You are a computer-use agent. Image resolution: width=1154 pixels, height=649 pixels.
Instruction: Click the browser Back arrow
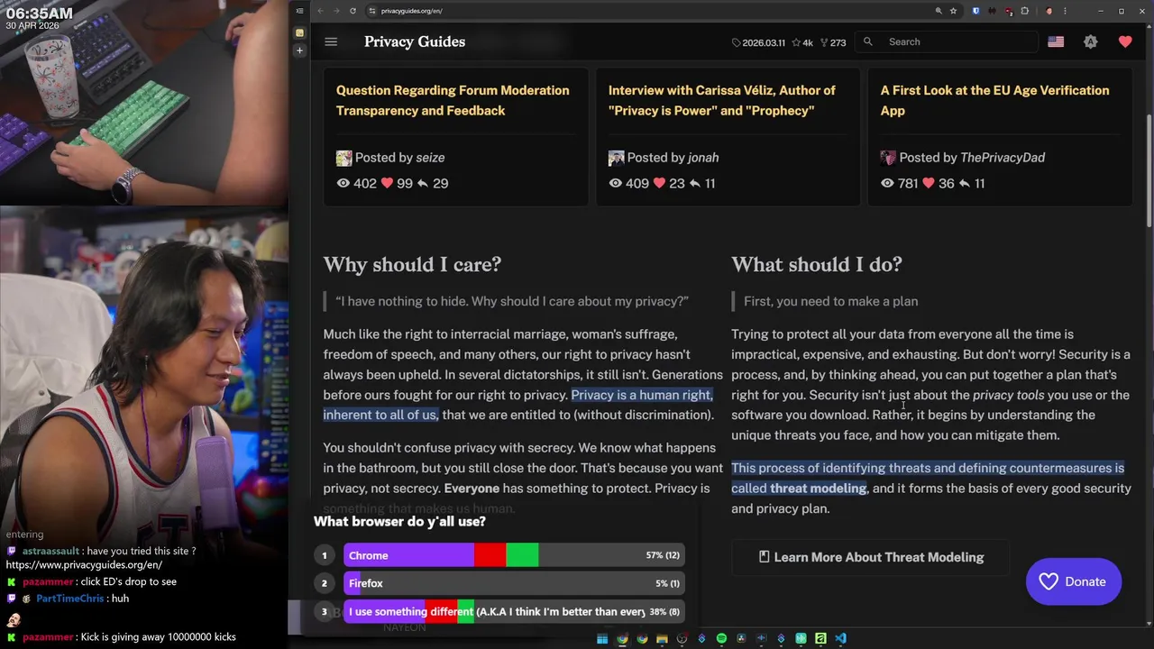pyautogui.click(x=319, y=11)
